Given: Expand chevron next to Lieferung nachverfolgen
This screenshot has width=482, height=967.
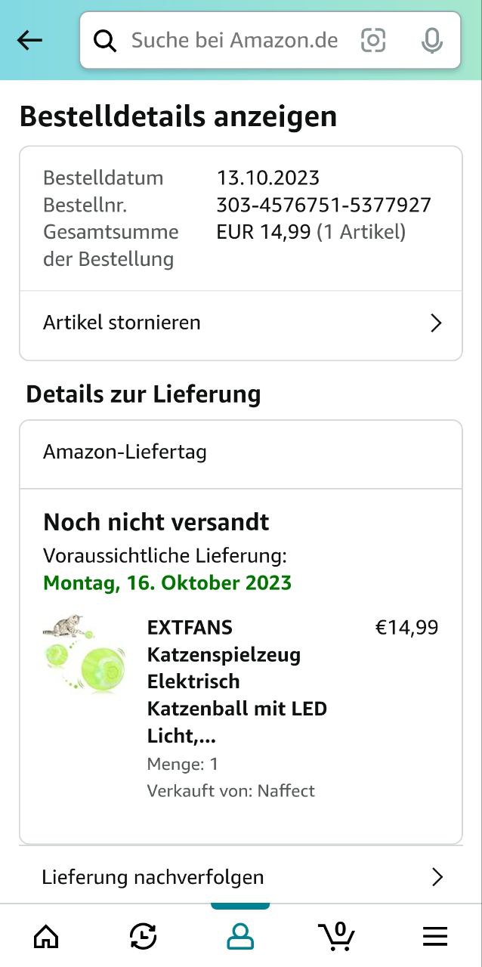Looking at the screenshot, I should click(x=437, y=877).
